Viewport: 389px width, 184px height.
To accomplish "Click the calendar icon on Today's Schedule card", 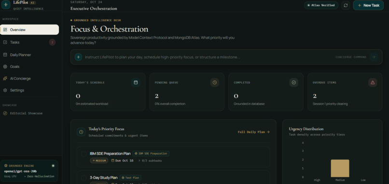I will pos(136,82).
